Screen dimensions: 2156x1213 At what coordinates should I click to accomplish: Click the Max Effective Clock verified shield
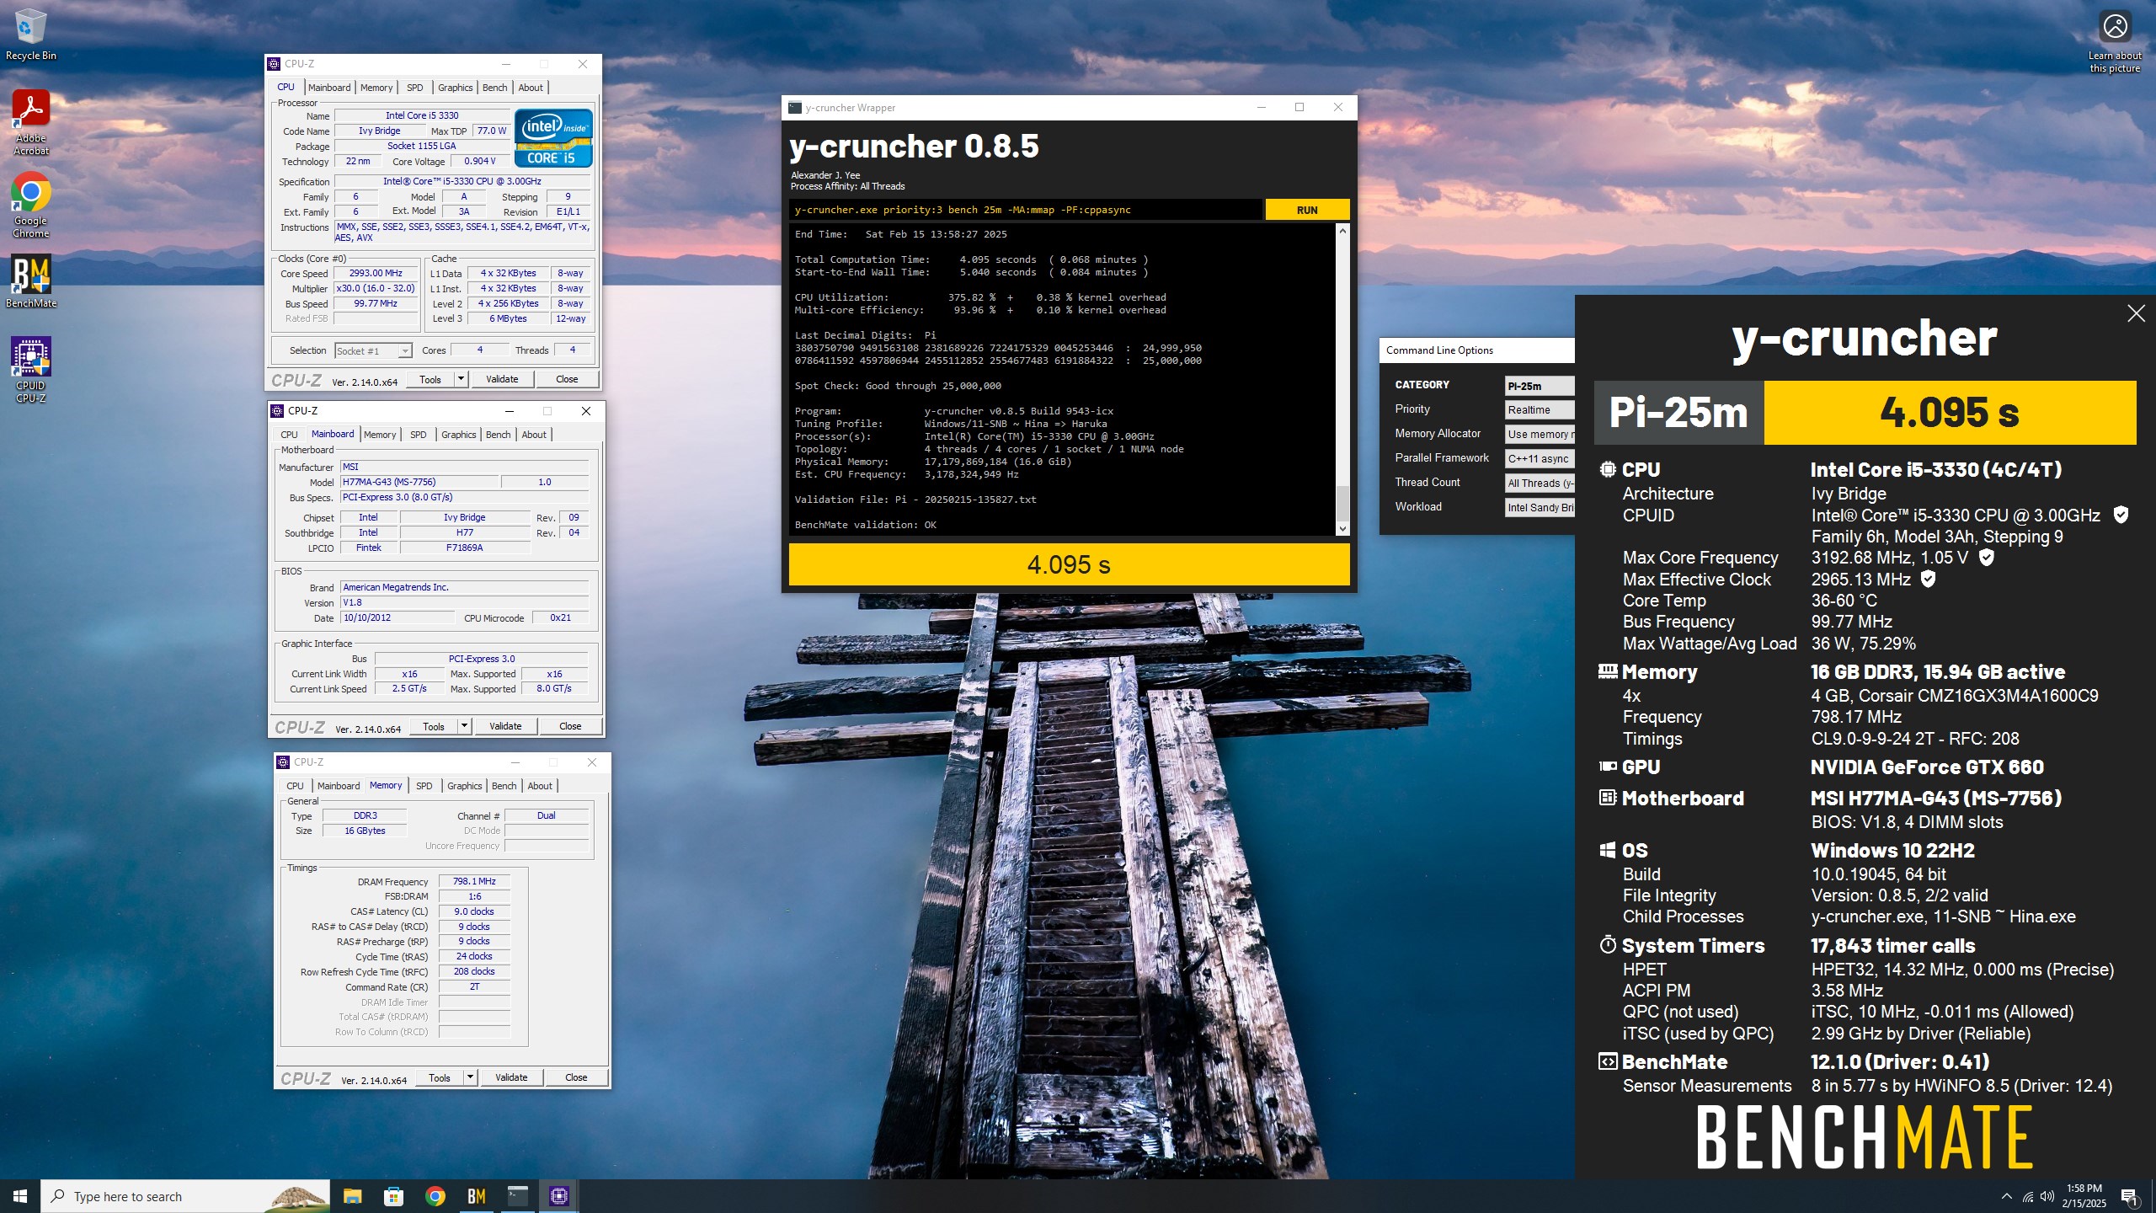(1928, 579)
